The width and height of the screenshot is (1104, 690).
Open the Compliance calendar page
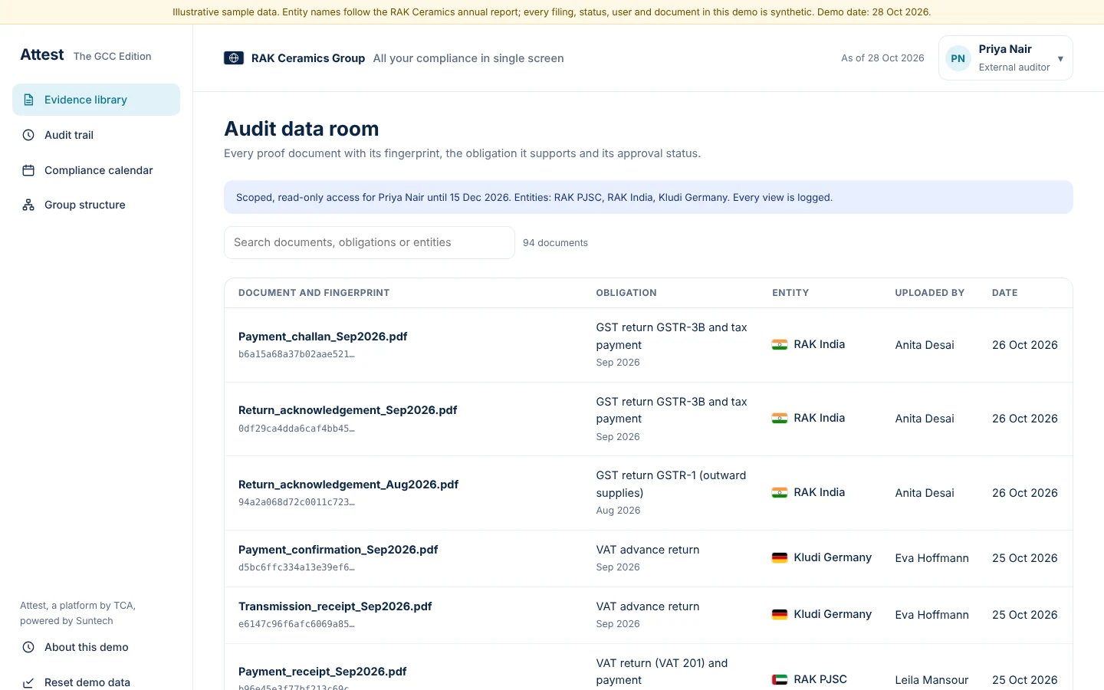click(x=96, y=170)
